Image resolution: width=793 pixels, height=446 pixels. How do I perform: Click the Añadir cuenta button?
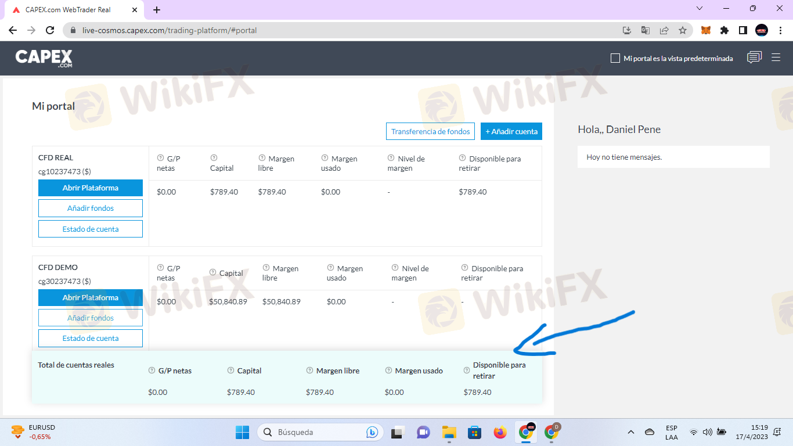[x=511, y=131]
